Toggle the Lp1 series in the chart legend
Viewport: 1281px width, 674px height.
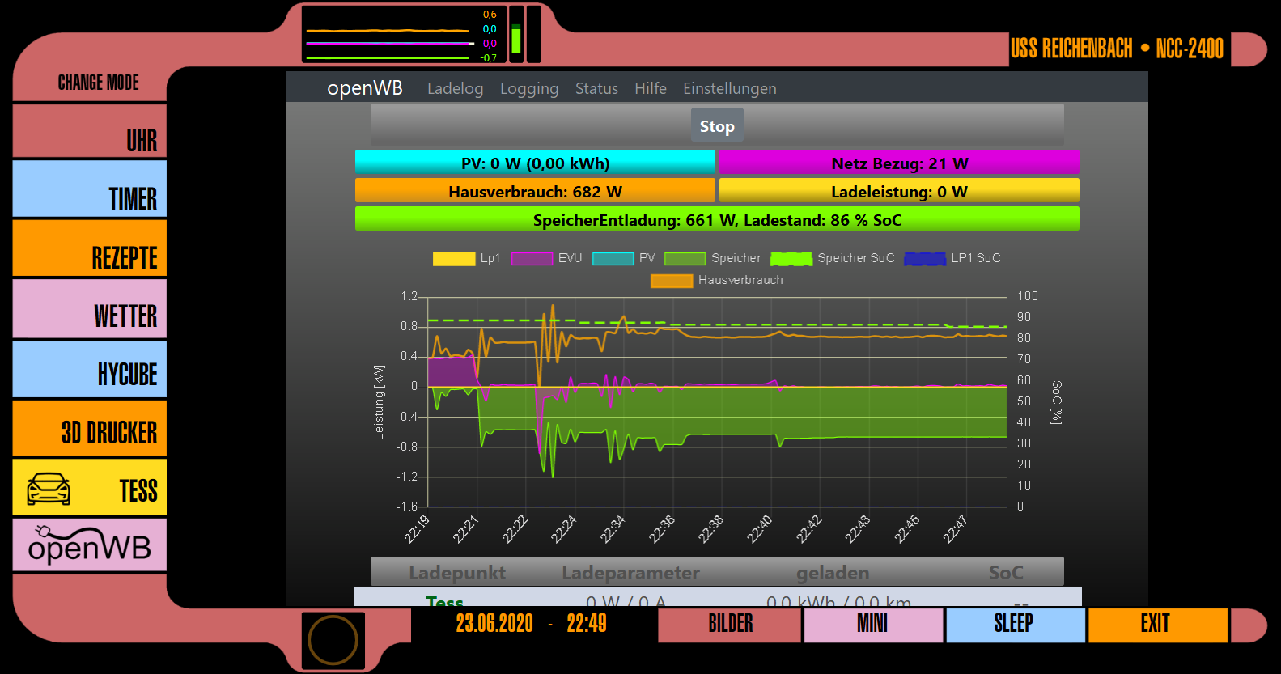click(x=466, y=258)
